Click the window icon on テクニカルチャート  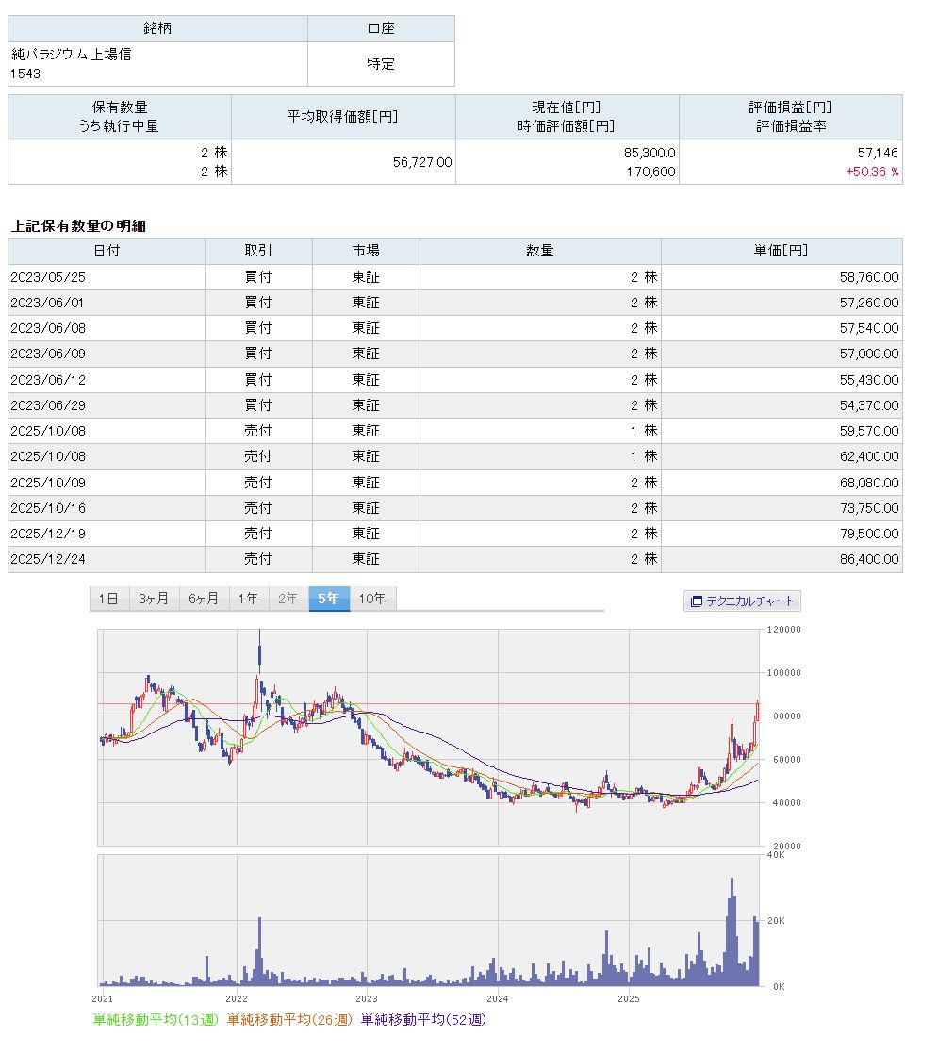click(697, 601)
